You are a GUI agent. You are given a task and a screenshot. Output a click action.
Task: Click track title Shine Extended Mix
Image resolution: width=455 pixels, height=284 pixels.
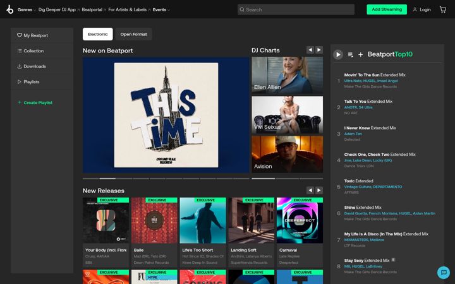[363, 208]
